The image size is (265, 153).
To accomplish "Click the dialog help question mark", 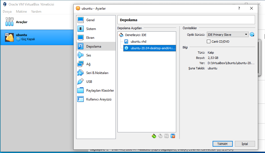I will point(239,8).
